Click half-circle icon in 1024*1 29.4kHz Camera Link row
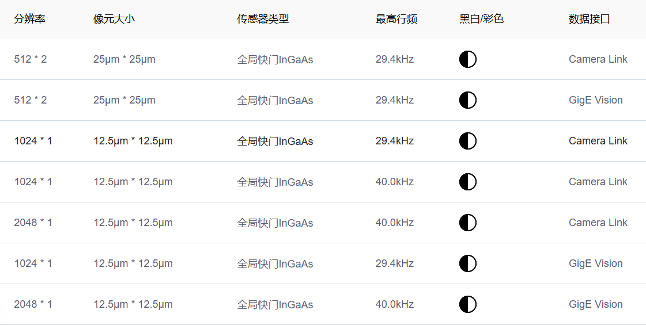This screenshot has height=325, width=646. coord(467,141)
